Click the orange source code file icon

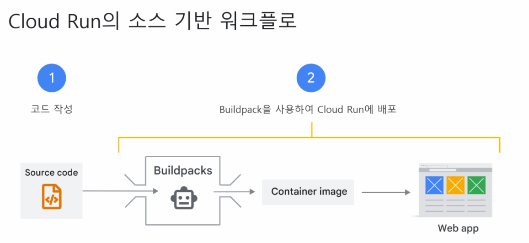point(52,196)
